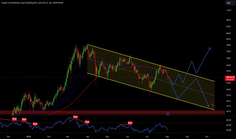Click the 515B price axis label
Screen dimensions: 236x139
(228, 96)
